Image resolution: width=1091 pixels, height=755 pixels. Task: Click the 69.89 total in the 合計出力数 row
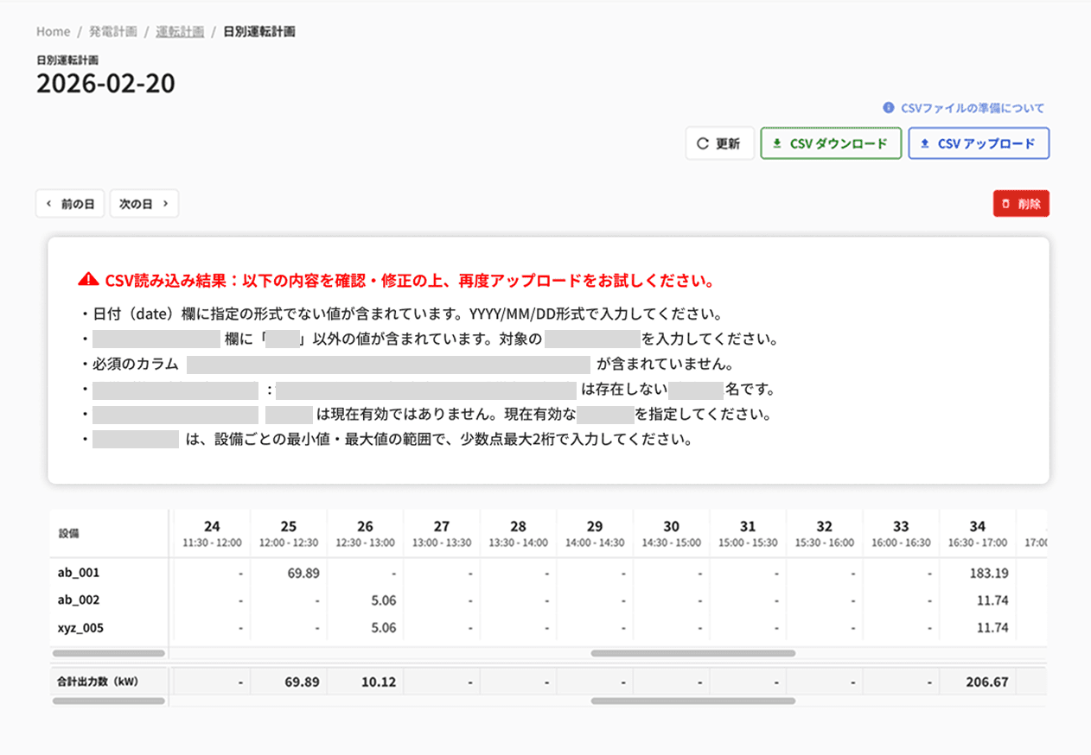click(x=302, y=682)
